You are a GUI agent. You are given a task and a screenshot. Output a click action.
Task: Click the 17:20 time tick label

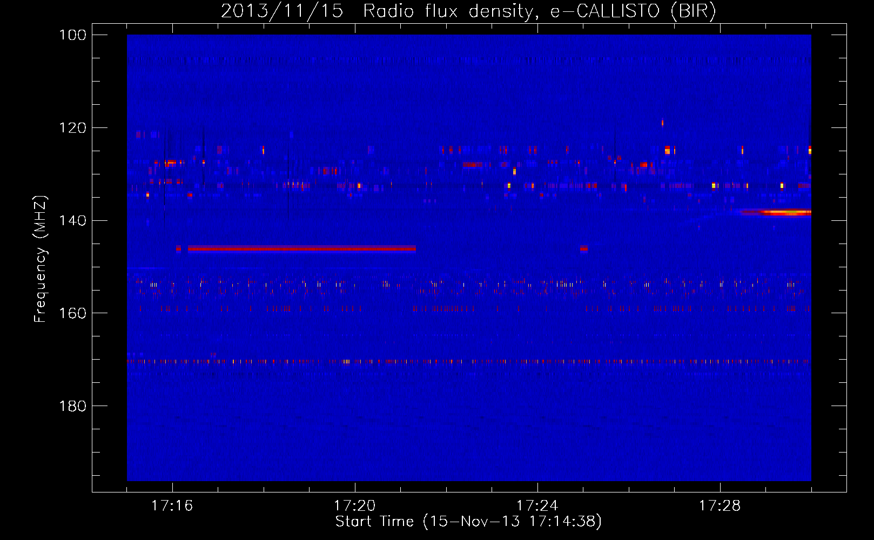click(x=355, y=506)
